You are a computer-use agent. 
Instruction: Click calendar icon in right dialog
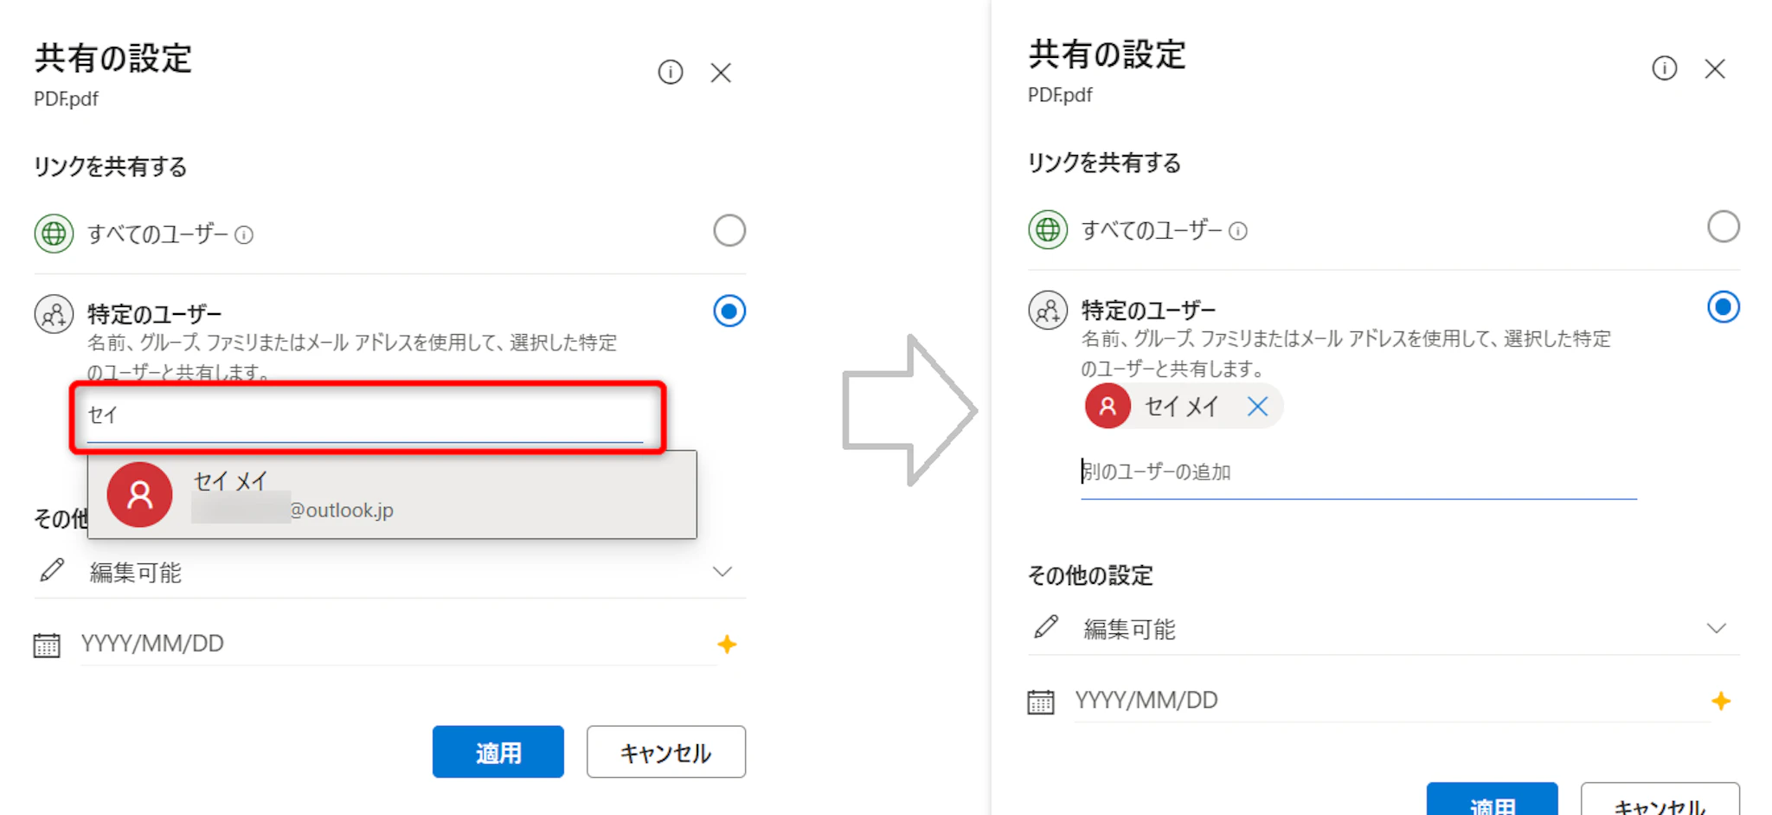(x=1040, y=701)
